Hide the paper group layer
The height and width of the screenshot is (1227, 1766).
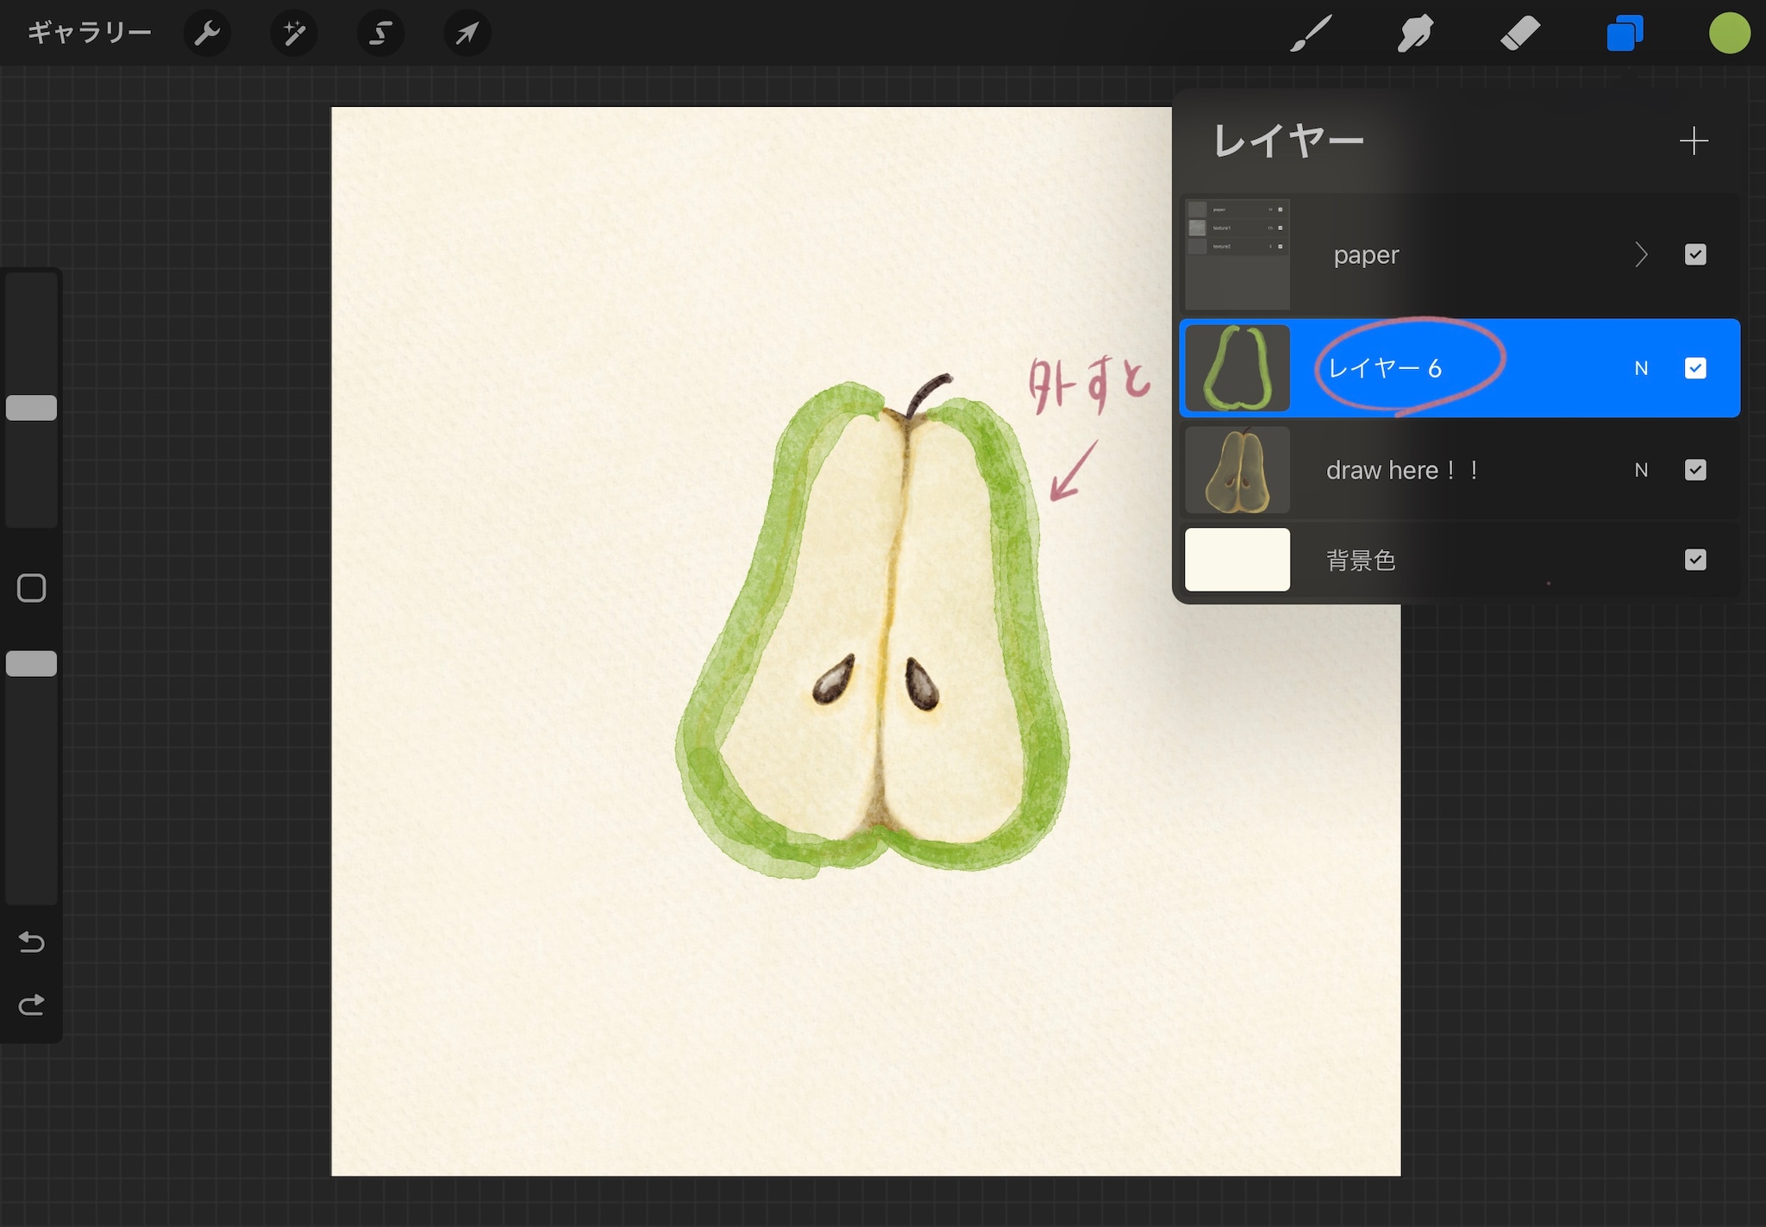click(x=1695, y=255)
